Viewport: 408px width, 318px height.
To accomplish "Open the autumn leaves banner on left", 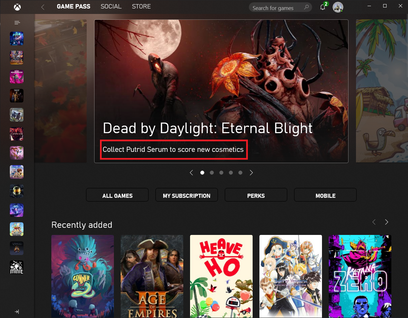I will point(61,91).
